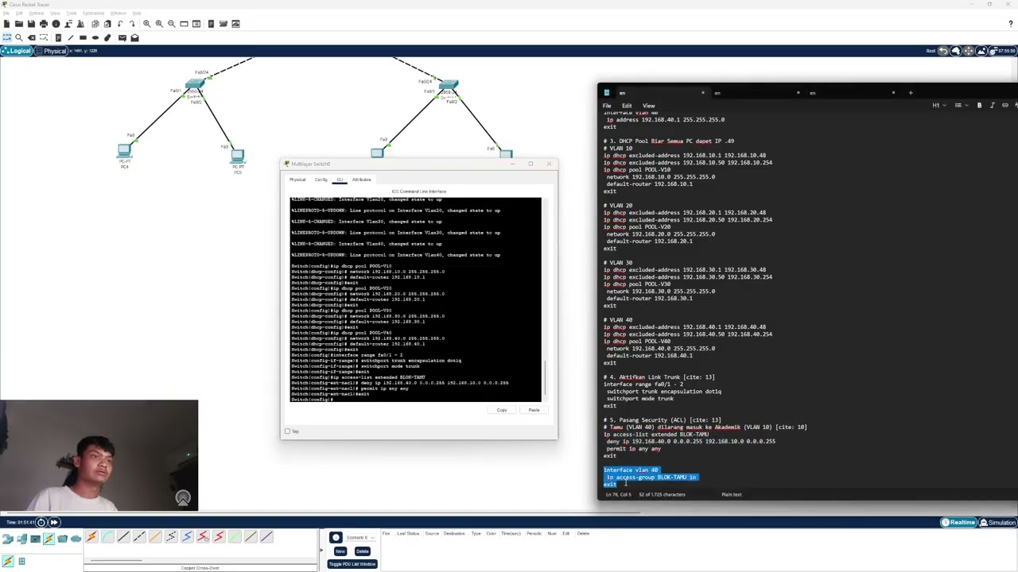
Task: Create a new Packet Tracer file
Action: (6, 24)
